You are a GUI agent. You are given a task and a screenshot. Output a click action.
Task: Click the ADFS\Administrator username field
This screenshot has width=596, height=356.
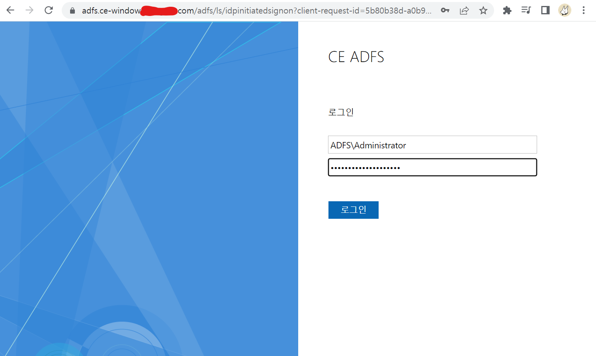tap(432, 145)
